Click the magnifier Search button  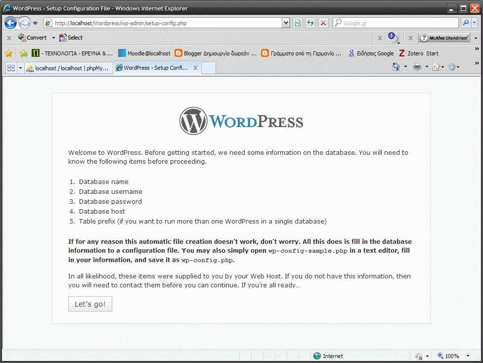(466, 23)
